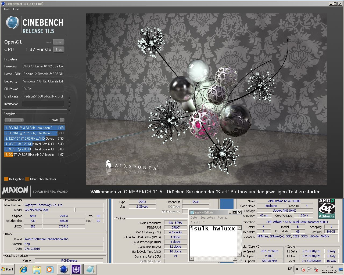Click the Windows Start button
This screenshot has width=344, height=275.
pos(8,269)
